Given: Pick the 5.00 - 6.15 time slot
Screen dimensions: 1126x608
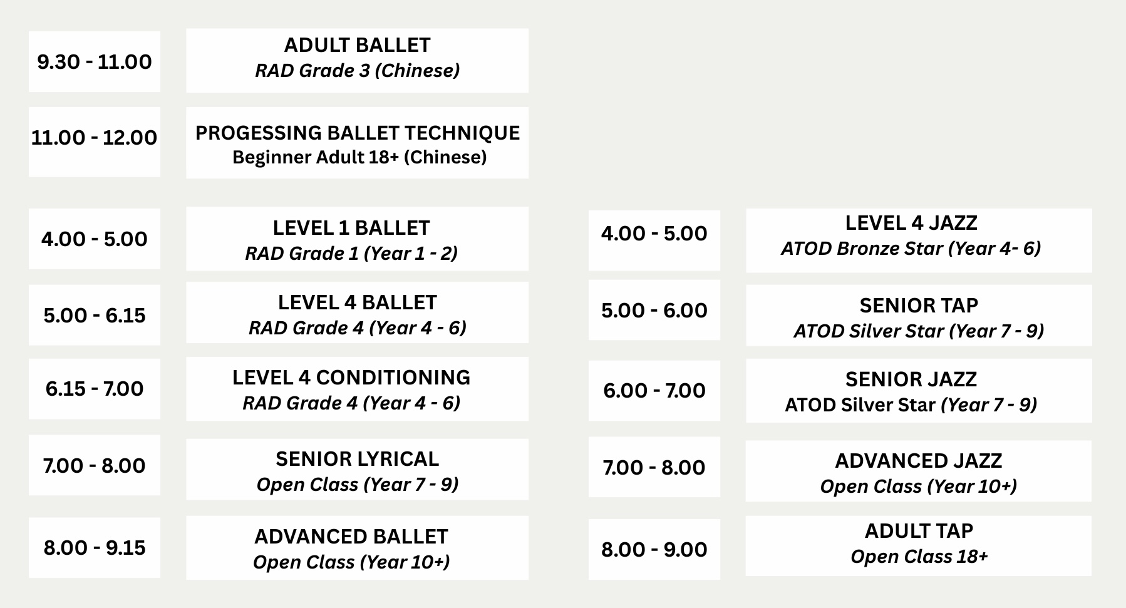Looking at the screenshot, I should (x=95, y=315).
